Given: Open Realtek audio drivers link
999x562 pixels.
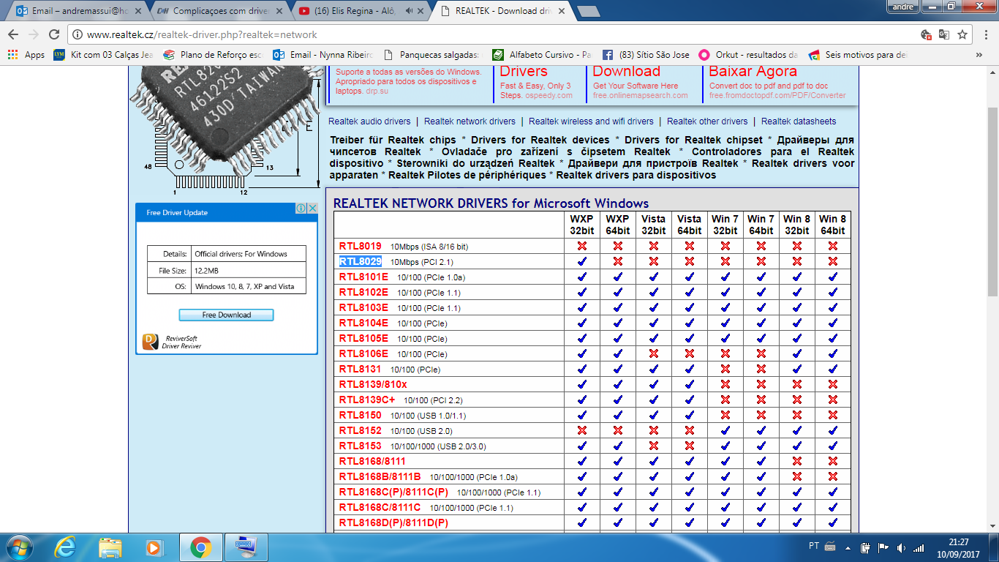Looking at the screenshot, I should (369, 121).
